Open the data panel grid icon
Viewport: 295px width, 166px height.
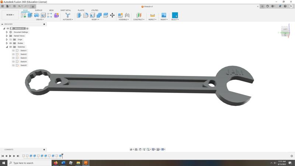click(x=3, y=6)
